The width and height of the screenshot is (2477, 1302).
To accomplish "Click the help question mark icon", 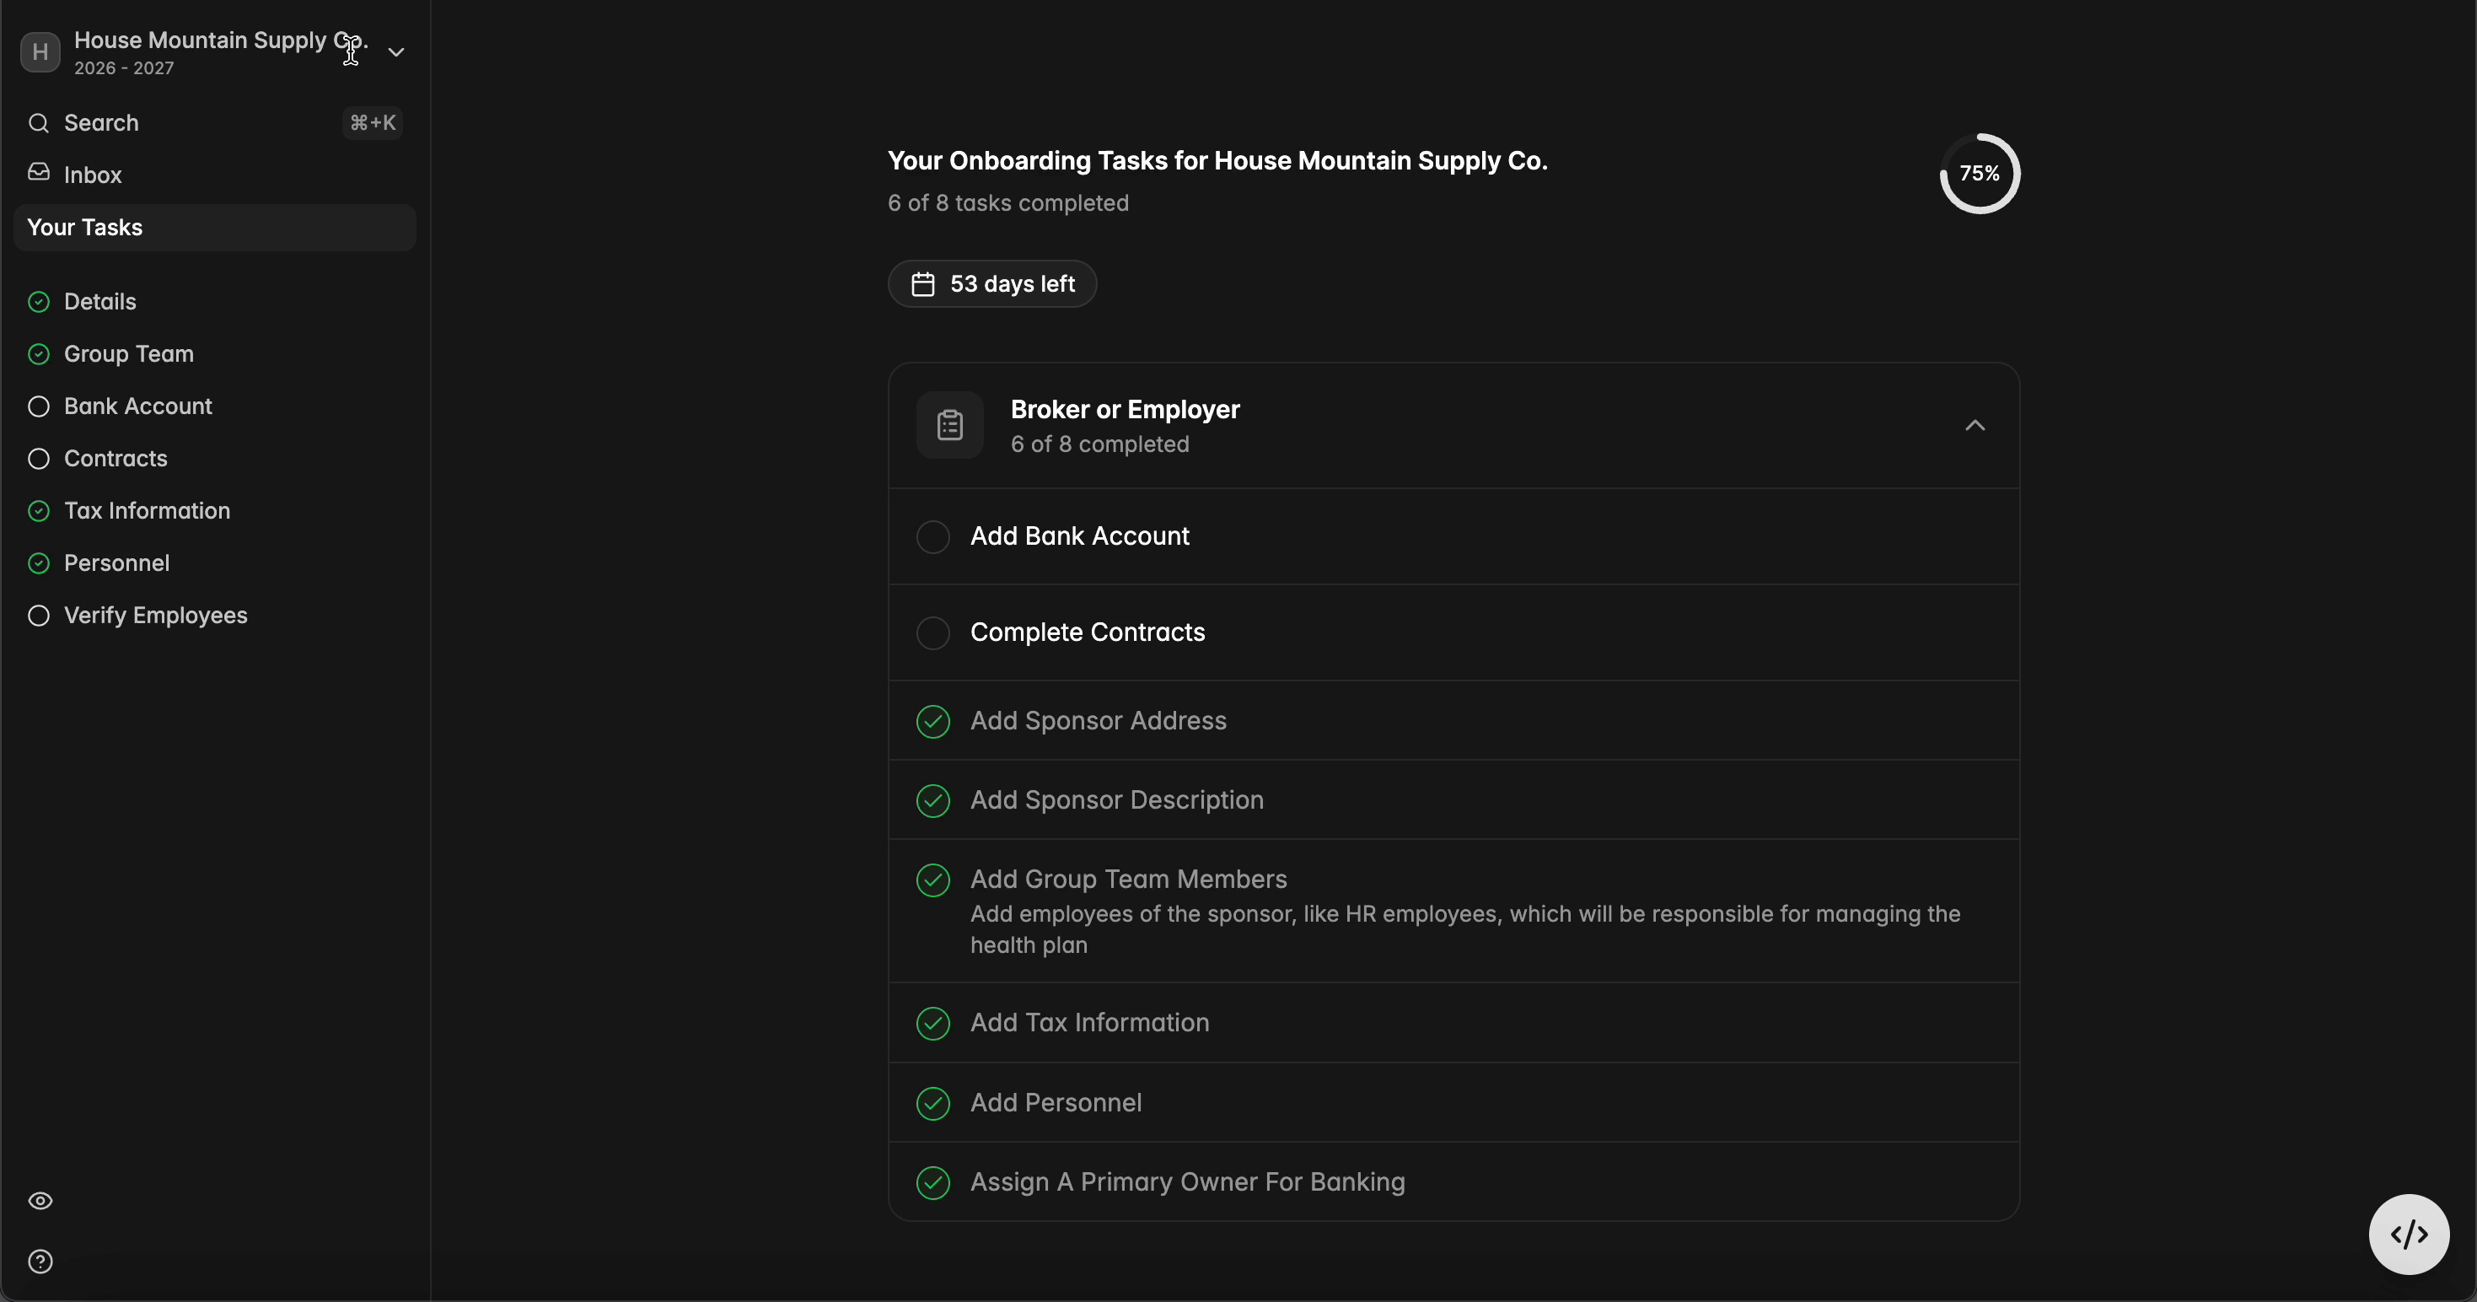I will pyautogui.click(x=40, y=1261).
